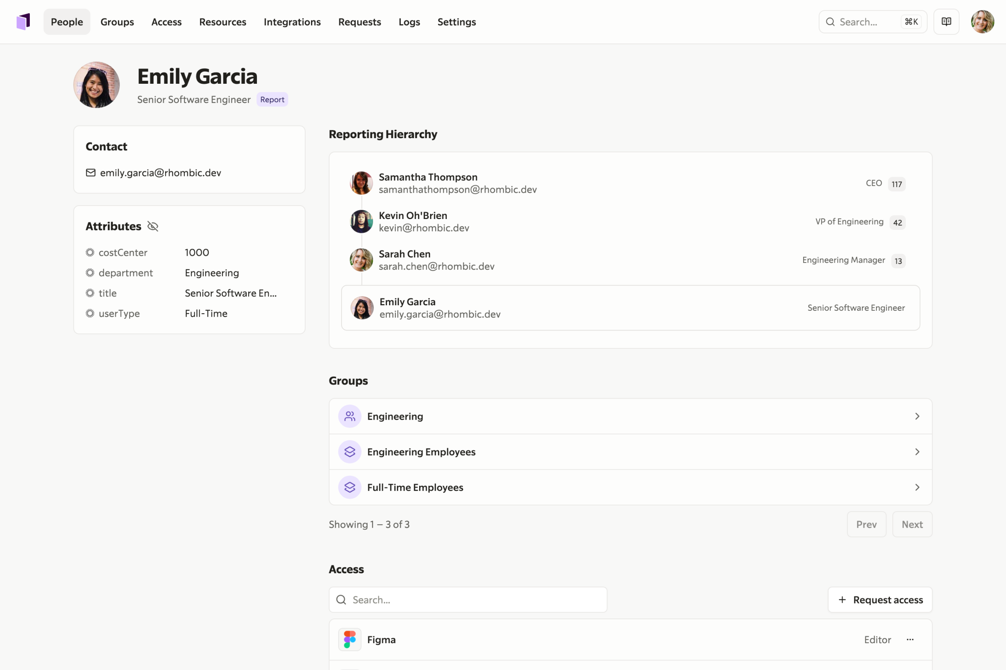
Task: Click Samantha Thompson's avatar
Action: pyautogui.click(x=361, y=183)
